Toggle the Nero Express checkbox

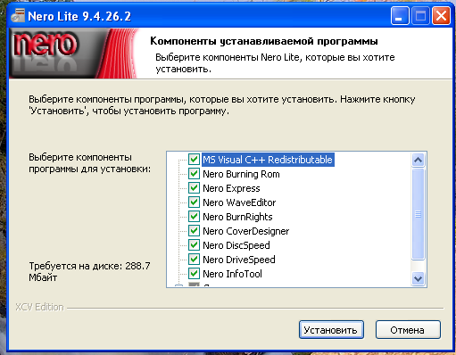(194, 188)
